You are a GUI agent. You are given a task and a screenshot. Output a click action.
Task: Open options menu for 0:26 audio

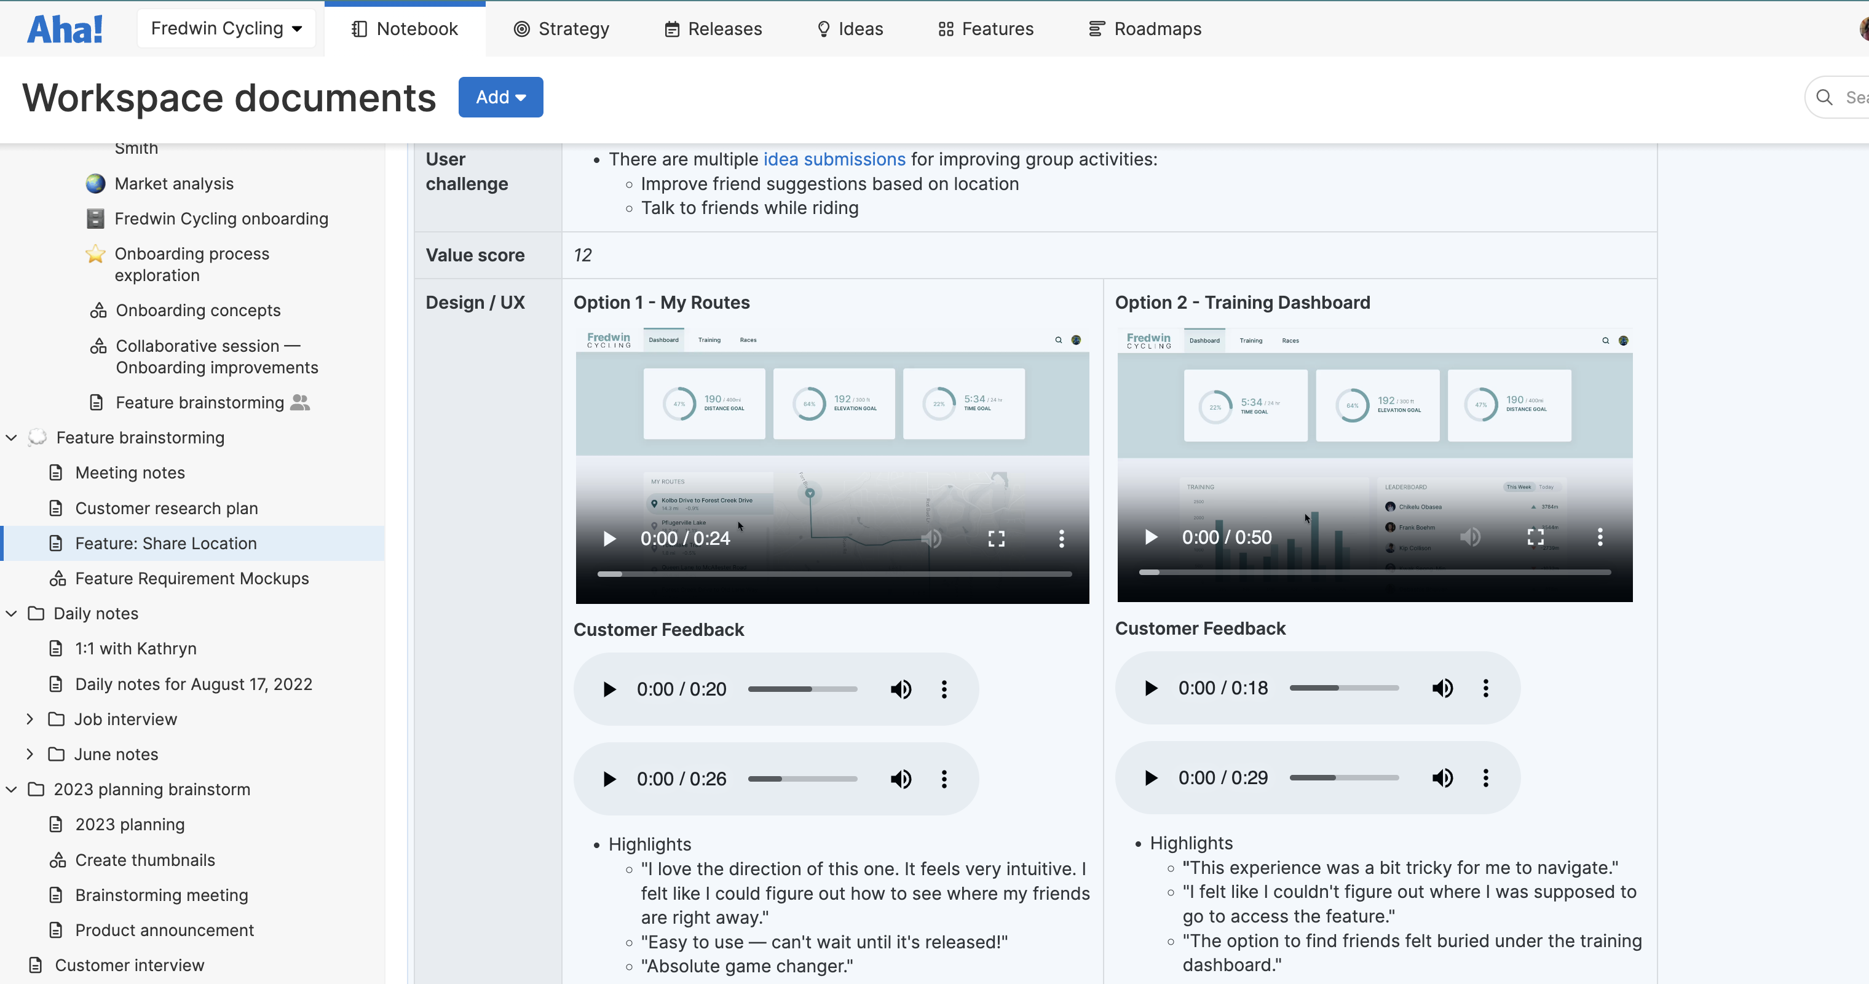point(944,779)
